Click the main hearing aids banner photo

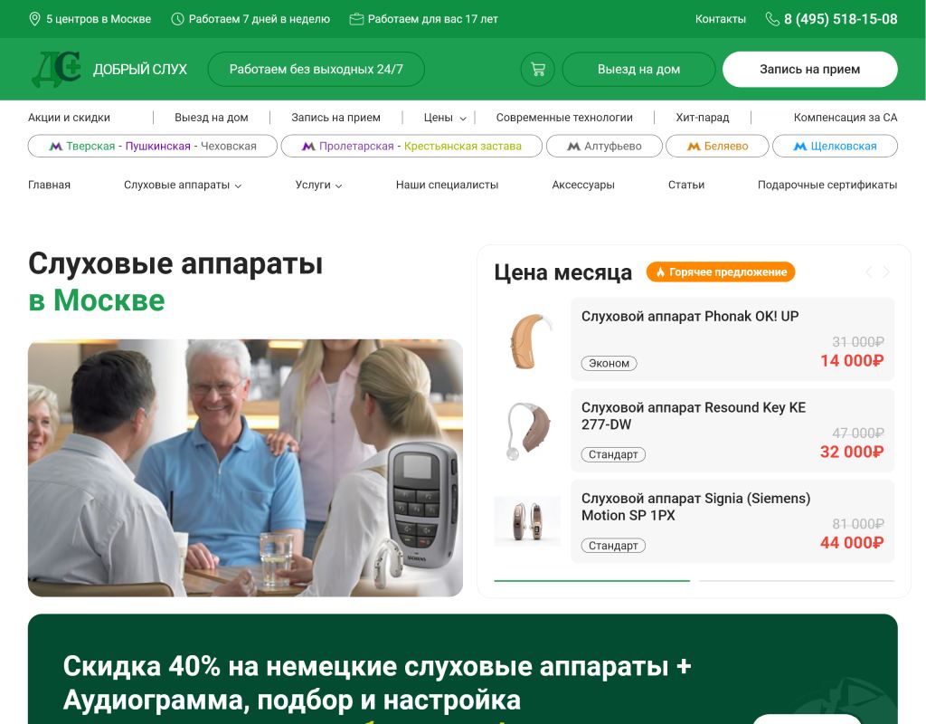pos(245,468)
